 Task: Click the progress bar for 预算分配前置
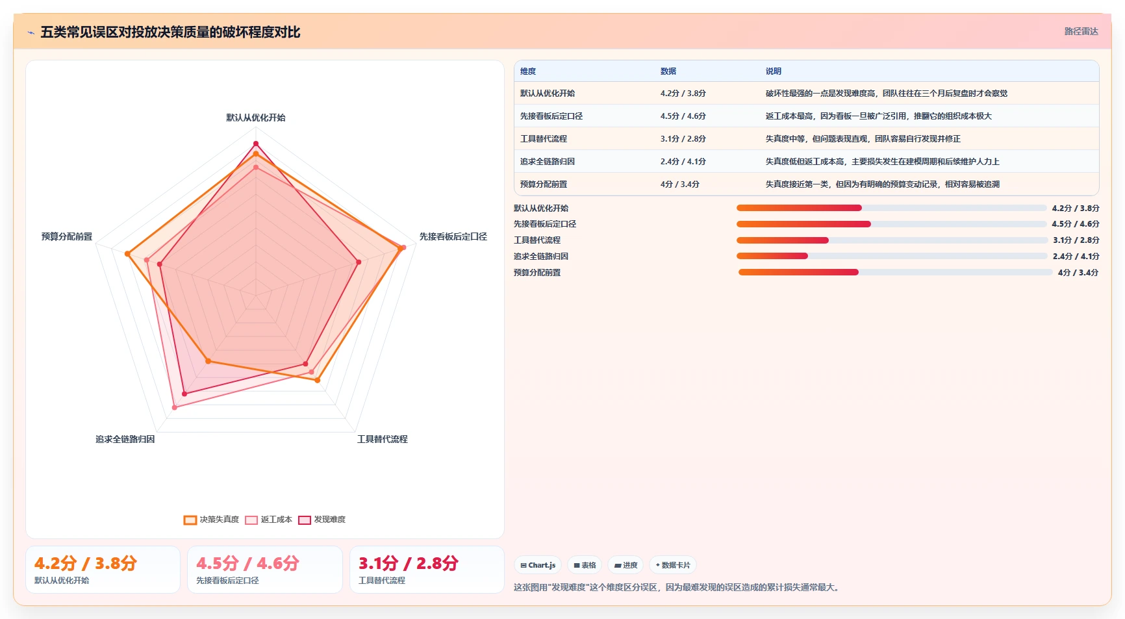coord(896,272)
